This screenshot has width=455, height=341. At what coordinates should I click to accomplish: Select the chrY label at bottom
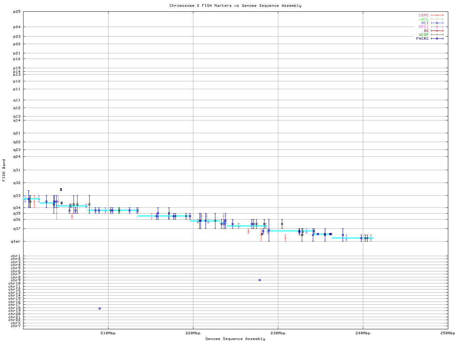tap(16, 326)
